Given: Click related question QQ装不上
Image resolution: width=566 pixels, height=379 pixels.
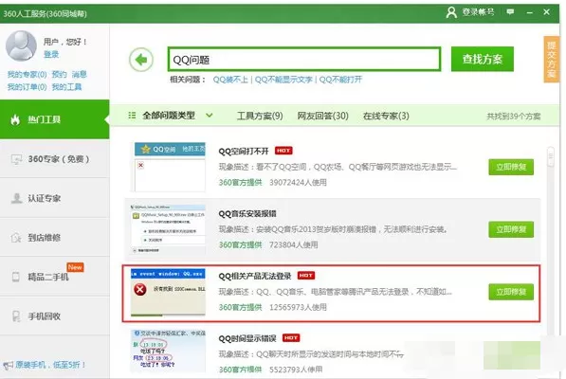Looking at the screenshot, I should [230, 80].
